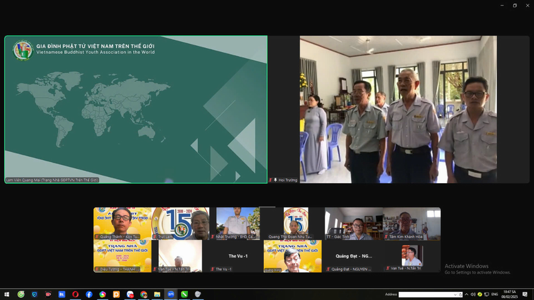Open the blue shield app in the taskbar
The width and height of the screenshot is (534, 300).
click(x=35, y=294)
